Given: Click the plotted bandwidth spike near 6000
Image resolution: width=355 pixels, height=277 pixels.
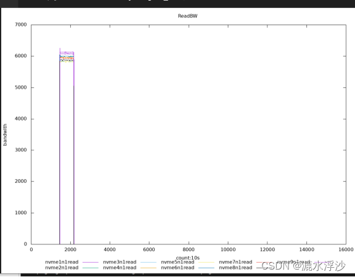Looking at the screenshot, I should tap(67, 57).
